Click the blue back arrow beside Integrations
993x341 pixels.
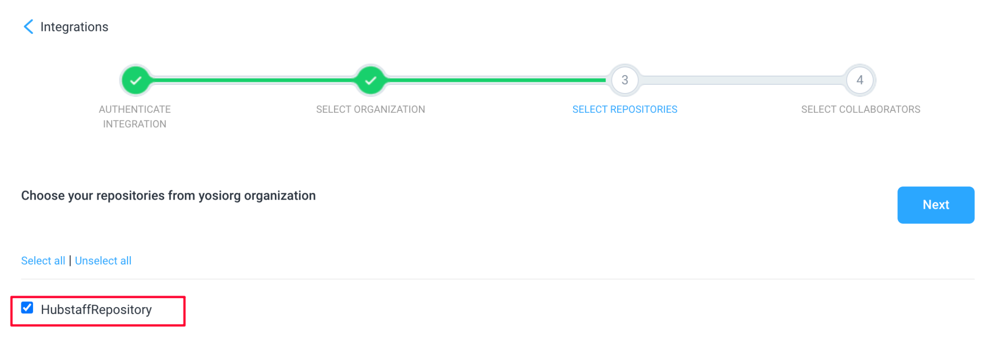pos(28,27)
